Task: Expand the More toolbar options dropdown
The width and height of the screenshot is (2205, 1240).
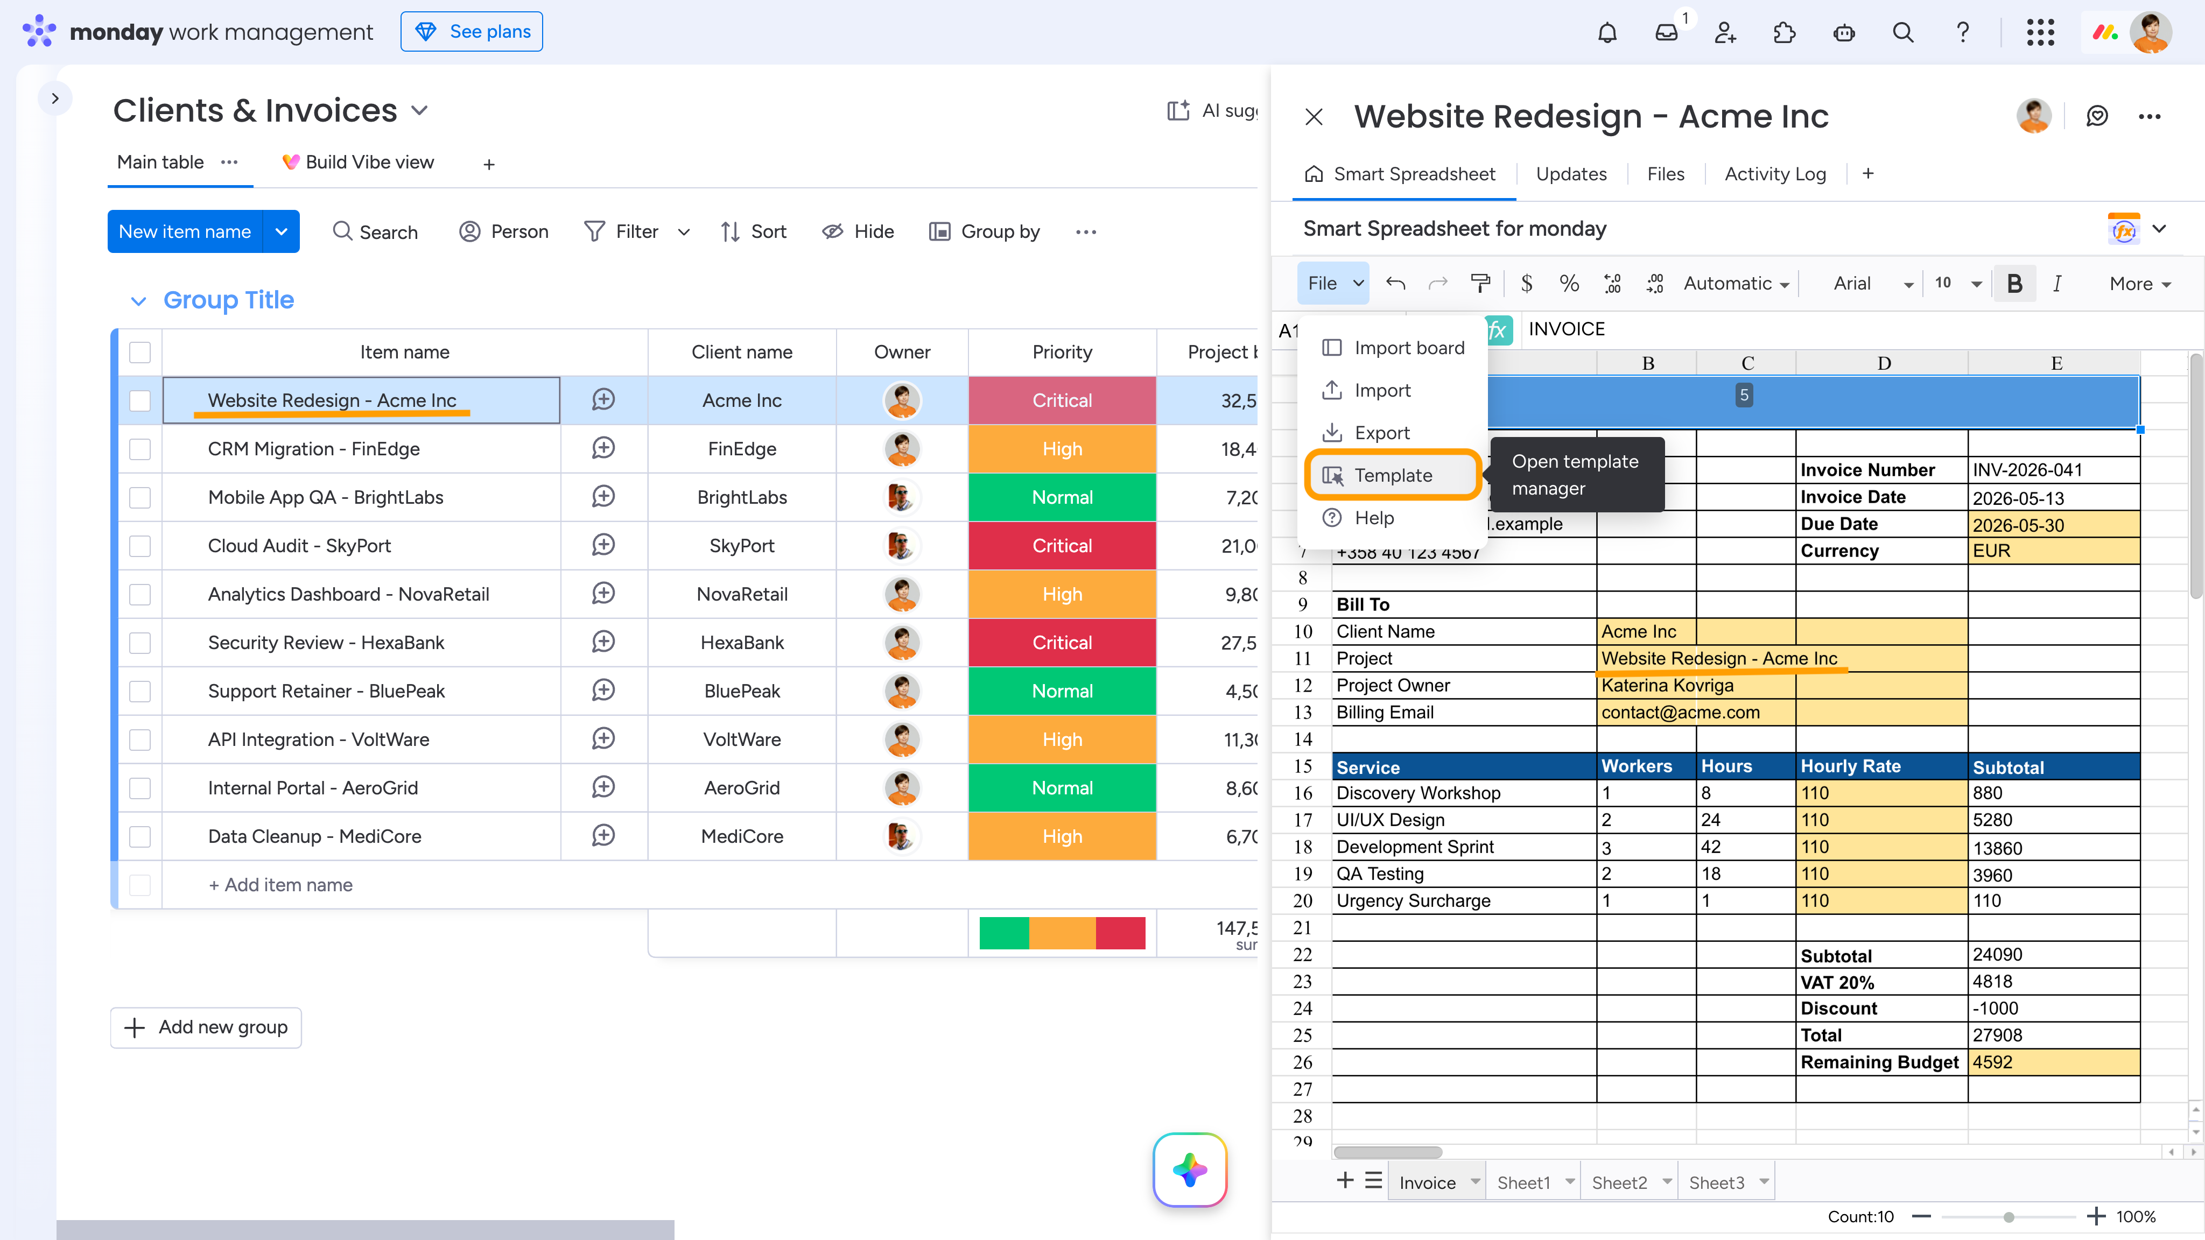Action: [2140, 283]
